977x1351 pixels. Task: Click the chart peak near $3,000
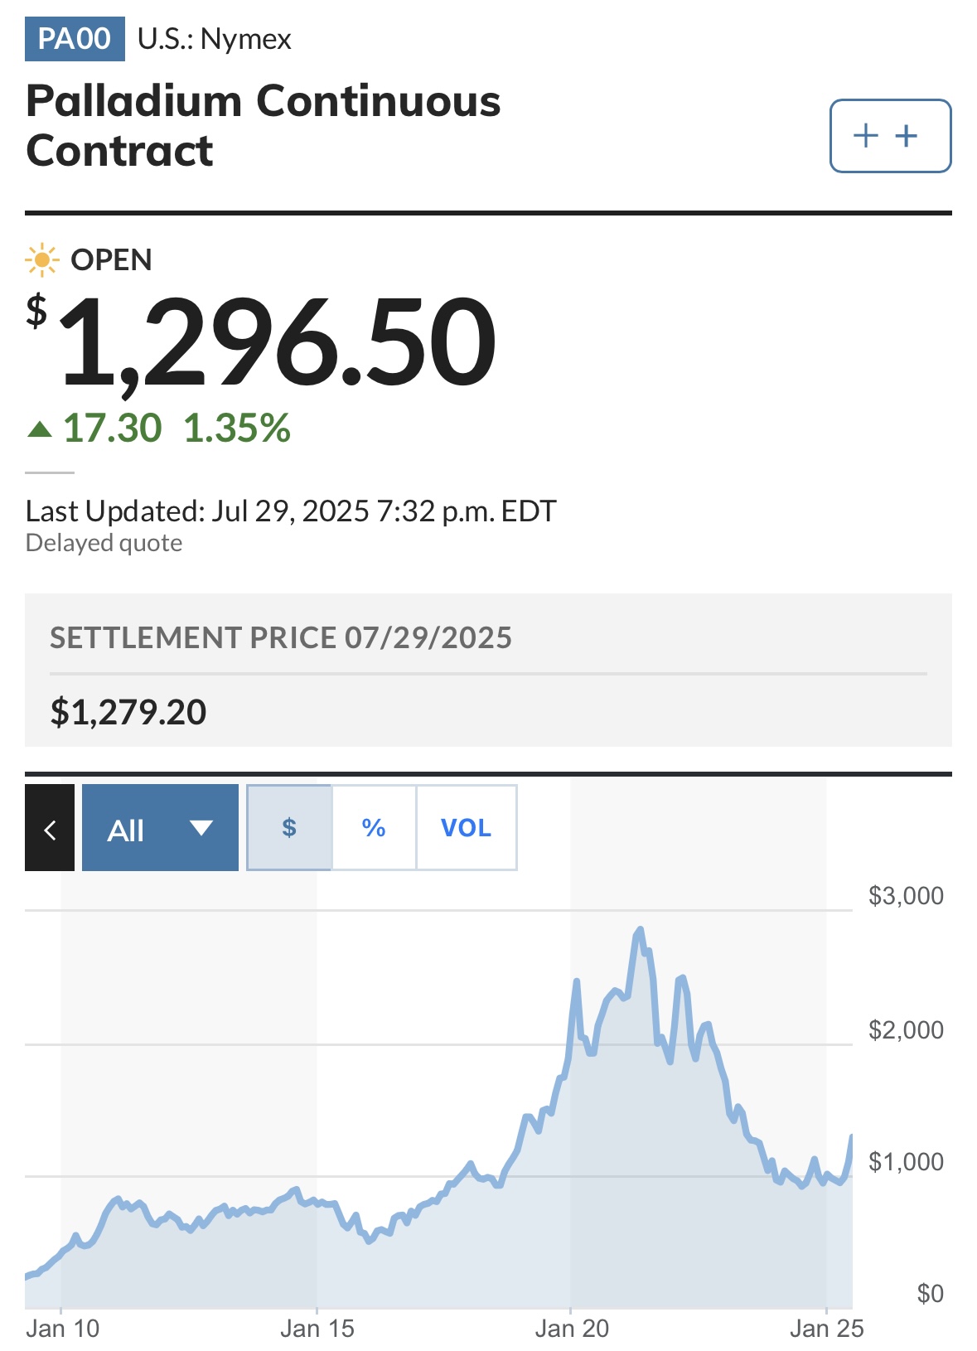(639, 931)
